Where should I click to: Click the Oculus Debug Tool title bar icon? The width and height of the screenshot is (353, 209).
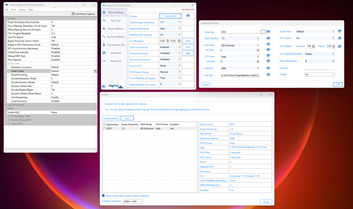tap(6, 5)
